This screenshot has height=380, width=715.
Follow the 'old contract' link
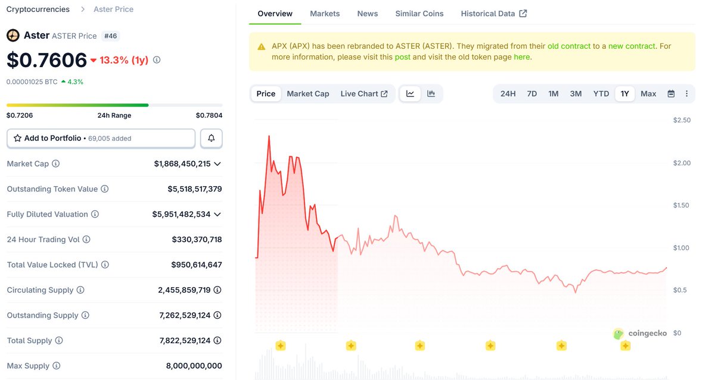[x=569, y=46]
